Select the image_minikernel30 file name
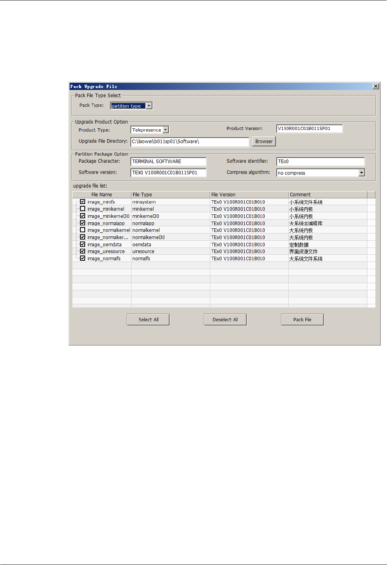Image resolution: width=387 pixels, height=565 pixels. click(x=108, y=216)
